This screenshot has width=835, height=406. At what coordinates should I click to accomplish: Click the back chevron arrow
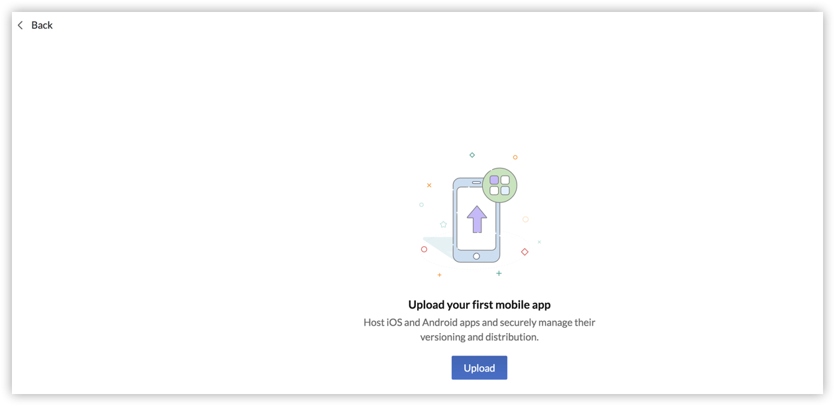(x=21, y=25)
